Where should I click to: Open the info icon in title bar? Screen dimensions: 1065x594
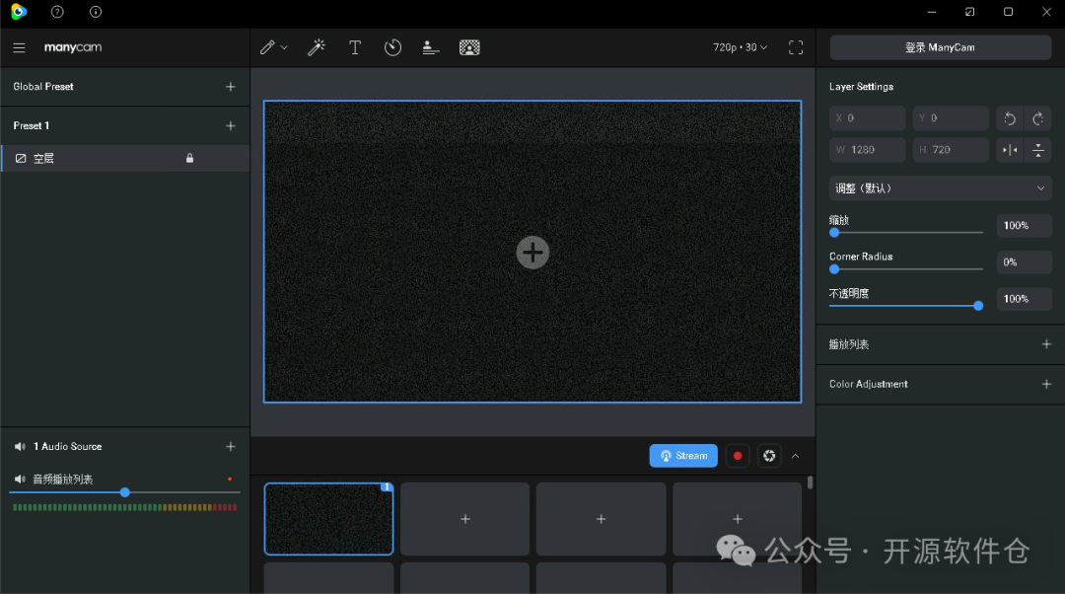(96, 12)
